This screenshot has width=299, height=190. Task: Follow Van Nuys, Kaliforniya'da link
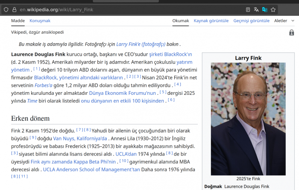tap(80, 138)
